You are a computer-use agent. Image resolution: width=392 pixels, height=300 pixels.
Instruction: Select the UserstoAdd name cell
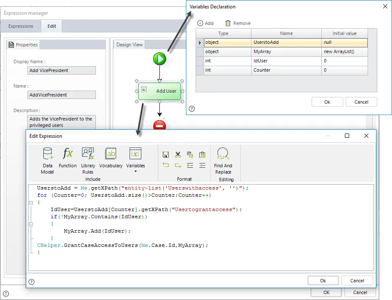[x=286, y=42]
